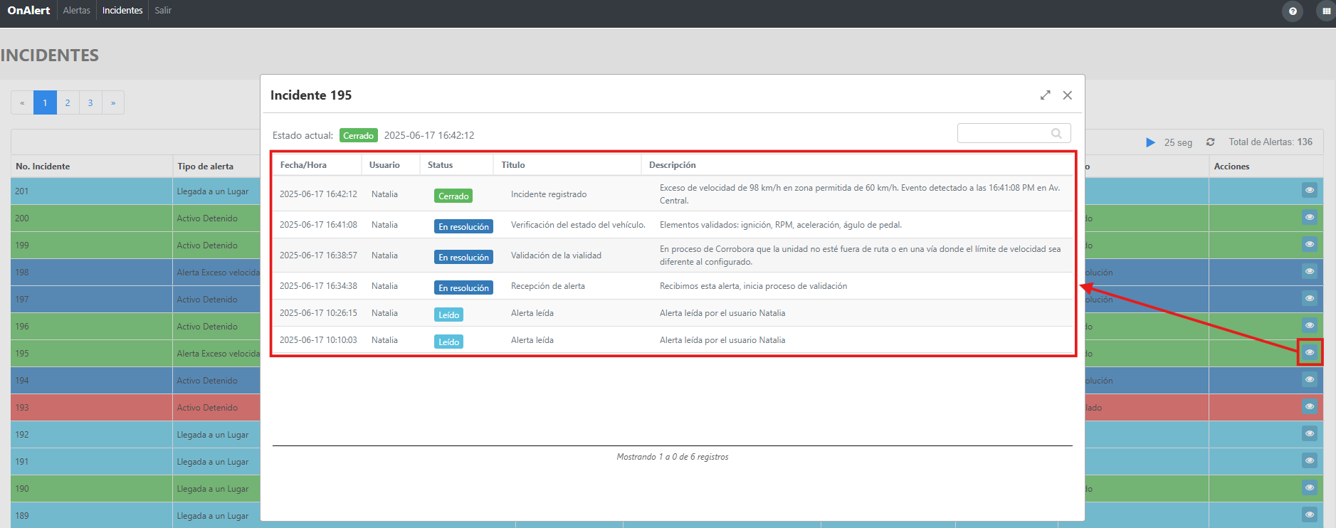Go to previous pages with « button
The width and height of the screenshot is (1336, 528).
tap(22, 102)
